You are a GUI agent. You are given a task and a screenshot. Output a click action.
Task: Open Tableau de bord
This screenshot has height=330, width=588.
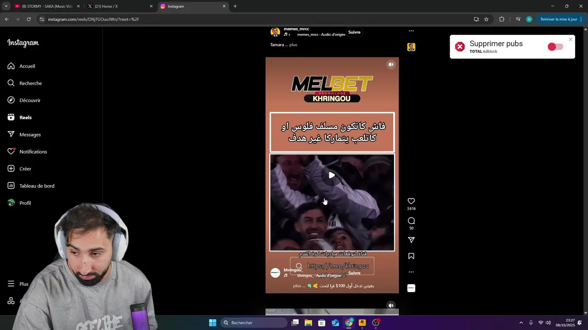31,186
